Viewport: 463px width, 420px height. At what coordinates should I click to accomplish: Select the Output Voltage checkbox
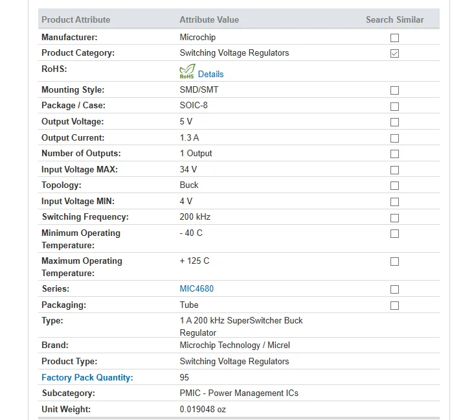(394, 122)
